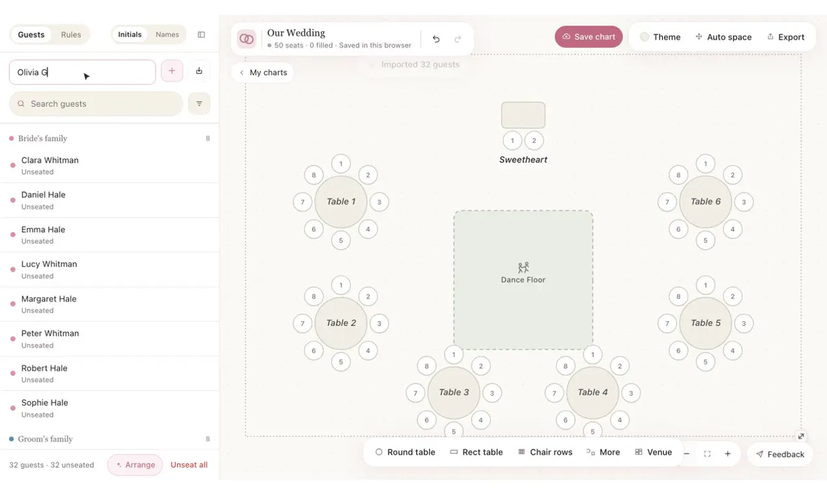Click the Arrange button
Screen dimensions: 827x495
[135, 465]
